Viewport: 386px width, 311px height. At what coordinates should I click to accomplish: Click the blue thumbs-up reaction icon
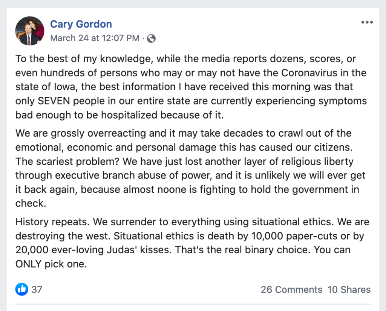[x=21, y=289]
